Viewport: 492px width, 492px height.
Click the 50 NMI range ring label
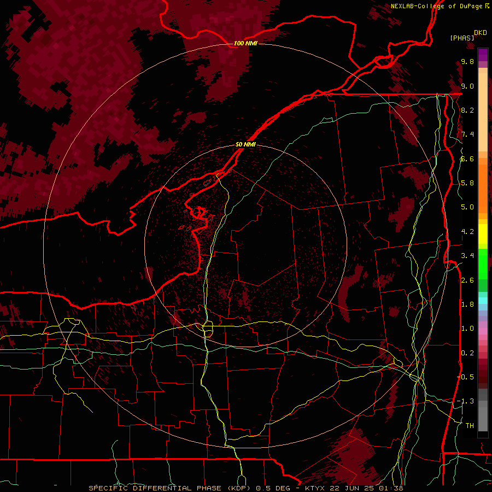(245, 144)
